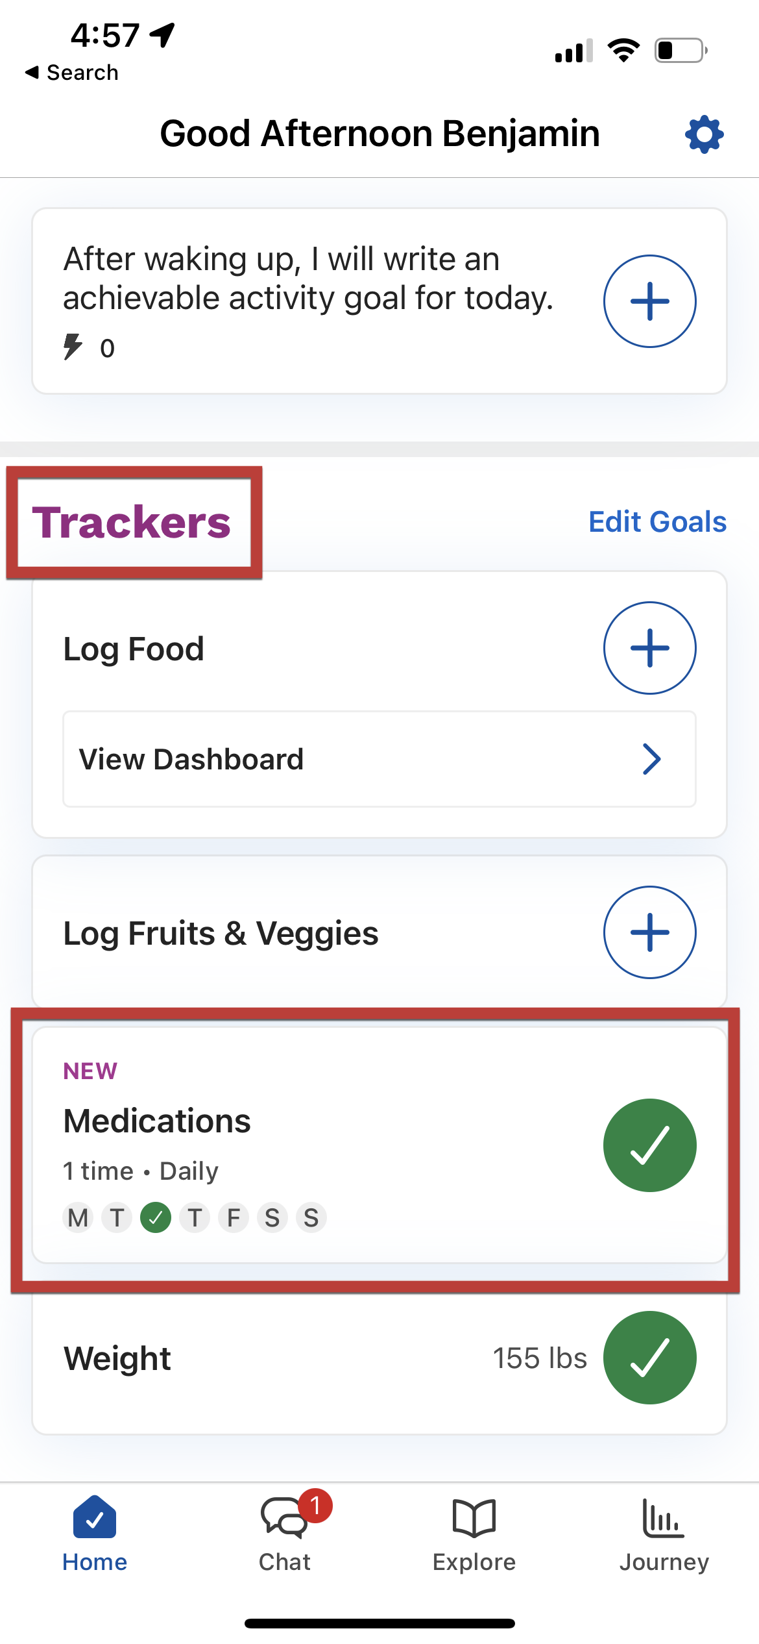Tap the plus icon for Log Fruits & Veggies
Image resolution: width=759 pixels, height=1644 pixels.
649,932
